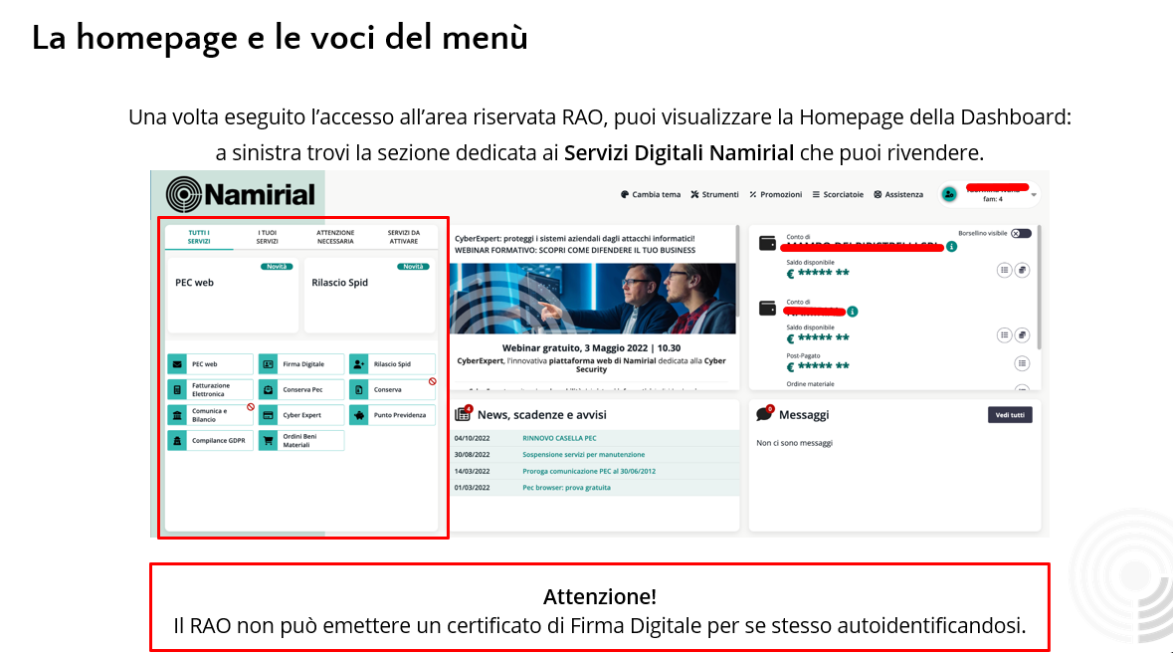Click the user avatar icon
This screenshot has height=653, width=1173.
pos(949,195)
